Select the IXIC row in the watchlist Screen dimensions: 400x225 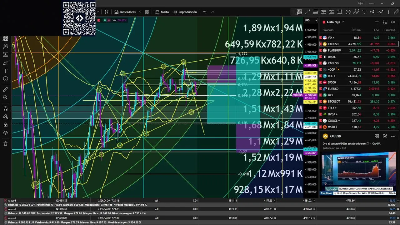359,76
